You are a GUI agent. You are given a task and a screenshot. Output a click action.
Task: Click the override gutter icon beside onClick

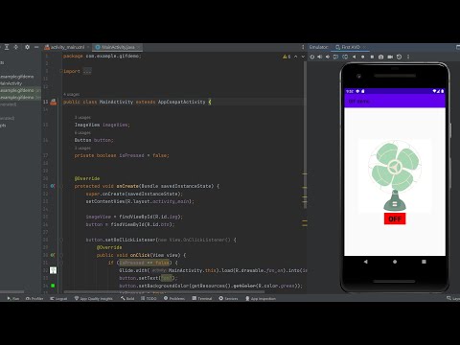[53, 255]
